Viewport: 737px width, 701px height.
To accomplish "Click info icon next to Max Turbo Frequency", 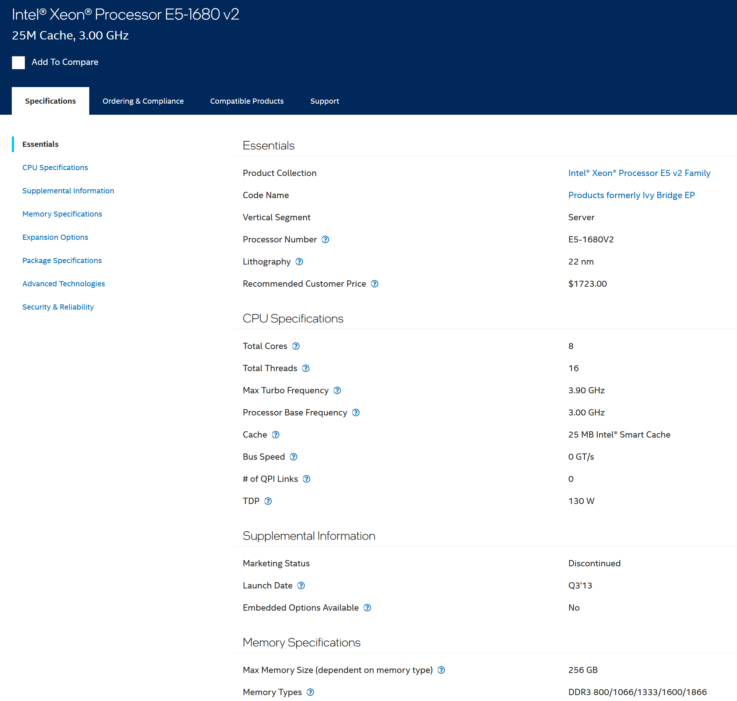I will 337,390.
